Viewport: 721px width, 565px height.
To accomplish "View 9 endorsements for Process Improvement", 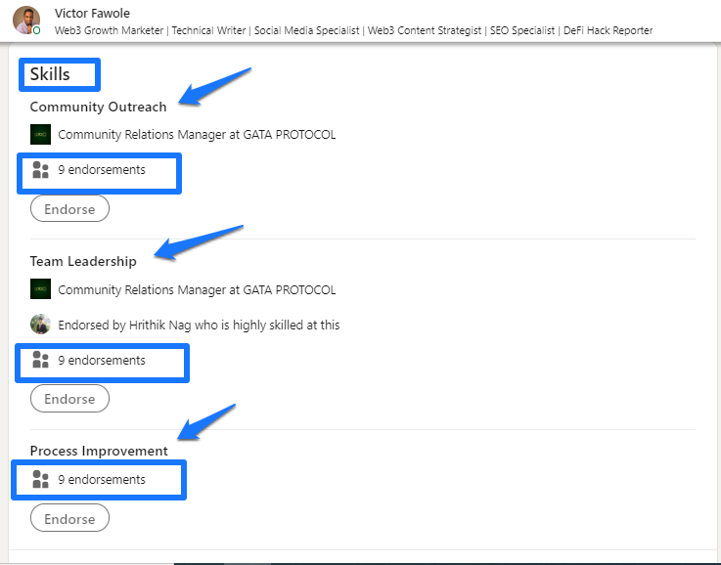I will [x=102, y=480].
